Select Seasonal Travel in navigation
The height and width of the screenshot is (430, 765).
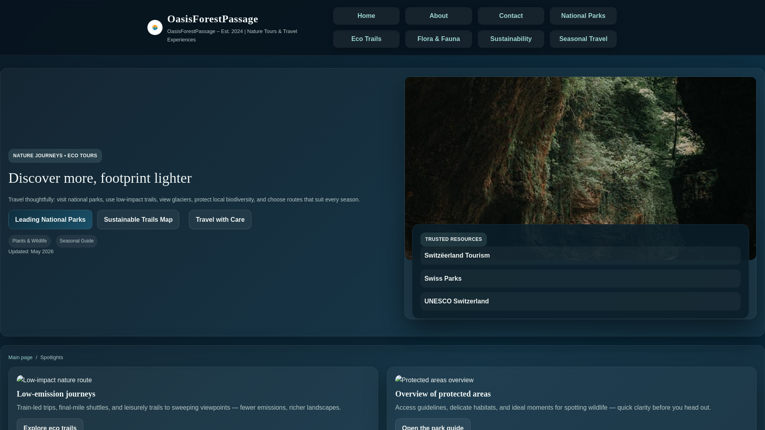(583, 39)
